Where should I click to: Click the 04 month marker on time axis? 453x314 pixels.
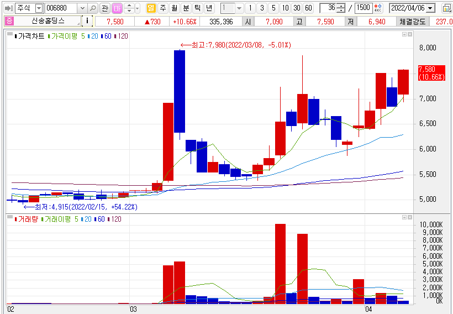tap(368, 309)
